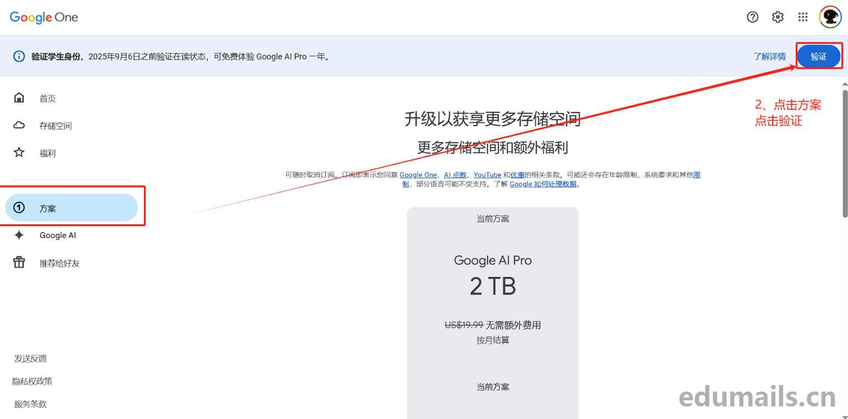Open 隐私权政策 in the sidebar footer
The image size is (848, 419).
(32, 381)
